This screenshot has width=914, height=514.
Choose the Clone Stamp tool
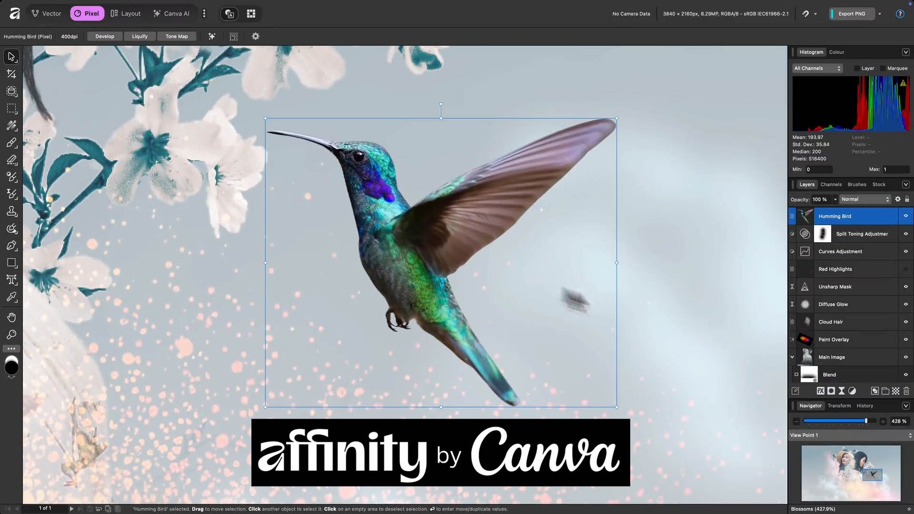(11, 211)
